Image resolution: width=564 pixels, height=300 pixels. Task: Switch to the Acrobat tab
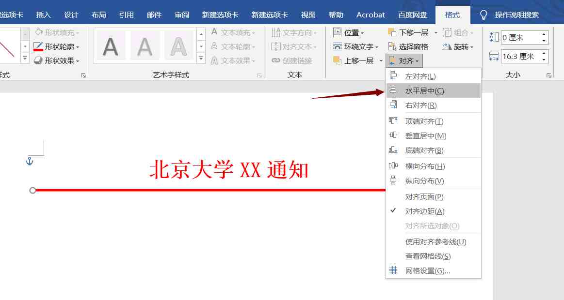(x=371, y=15)
